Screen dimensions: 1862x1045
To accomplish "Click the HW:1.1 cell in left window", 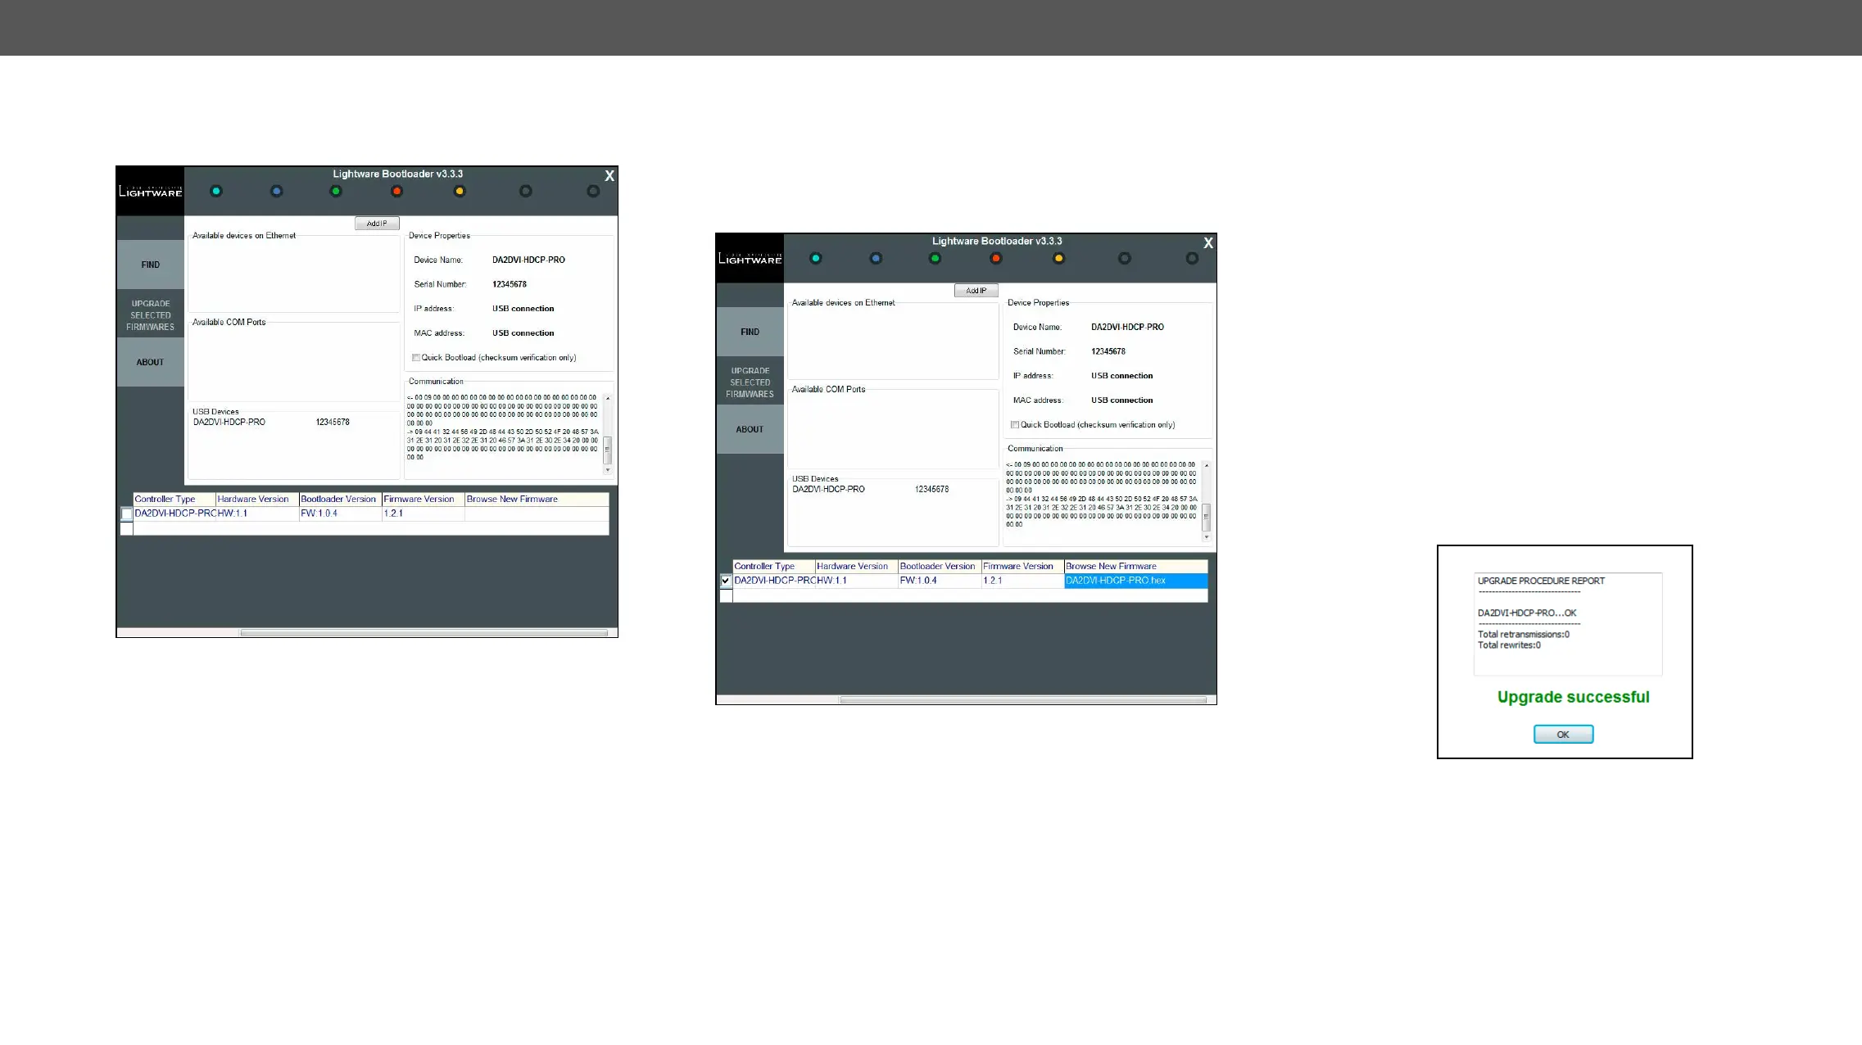I will point(257,514).
